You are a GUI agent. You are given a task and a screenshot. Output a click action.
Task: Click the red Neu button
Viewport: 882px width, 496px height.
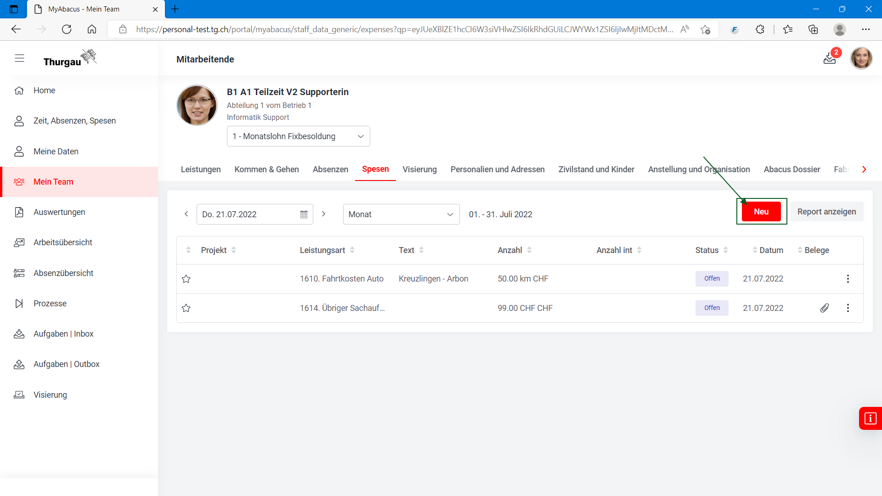[761, 212]
